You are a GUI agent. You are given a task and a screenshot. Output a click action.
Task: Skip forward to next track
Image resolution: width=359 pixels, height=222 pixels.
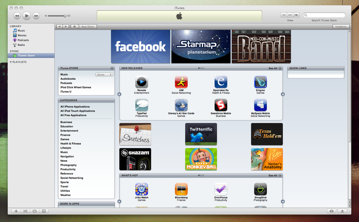point(36,16)
